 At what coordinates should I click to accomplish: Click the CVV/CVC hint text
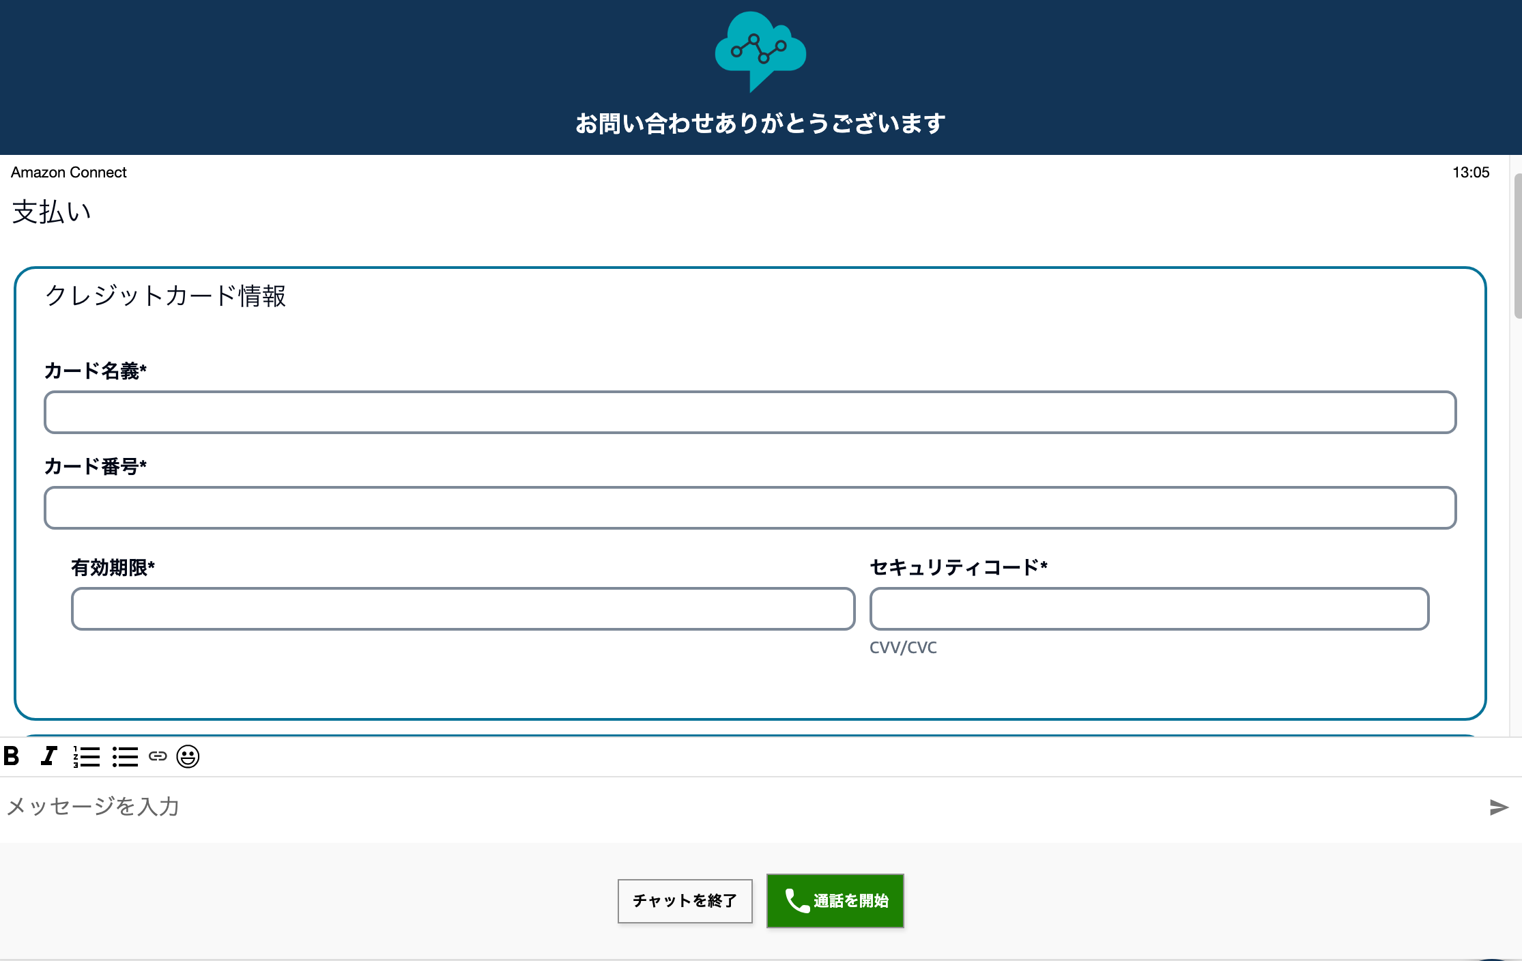pos(903,647)
